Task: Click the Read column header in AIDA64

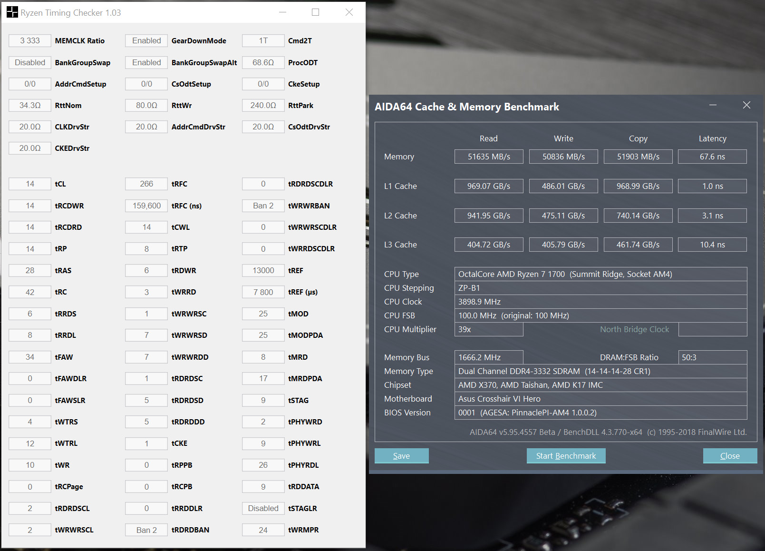Action: pyautogui.click(x=489, y=138)
